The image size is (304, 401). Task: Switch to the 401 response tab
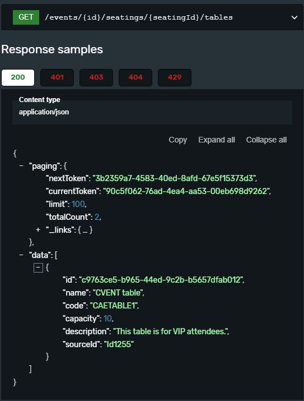(57, 77)
